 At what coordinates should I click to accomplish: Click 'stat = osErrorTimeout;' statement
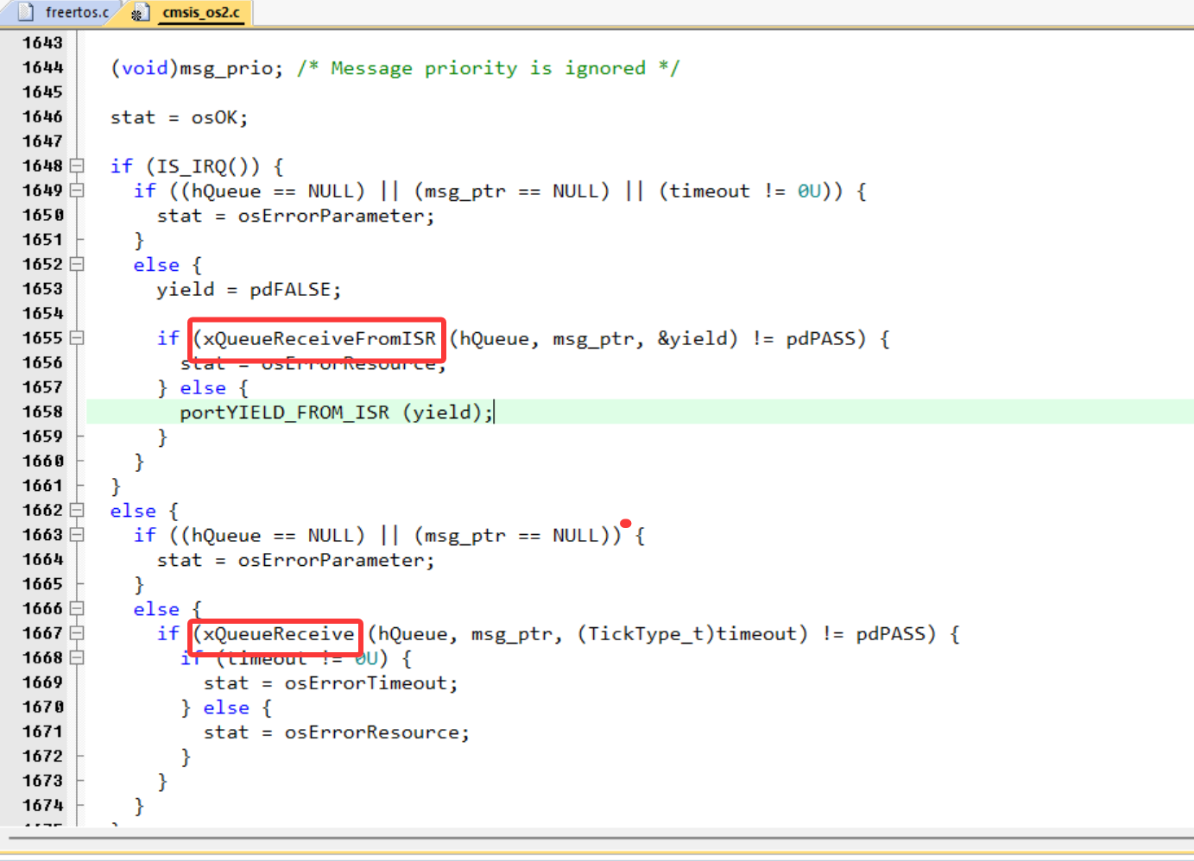(x=332, y=683)
